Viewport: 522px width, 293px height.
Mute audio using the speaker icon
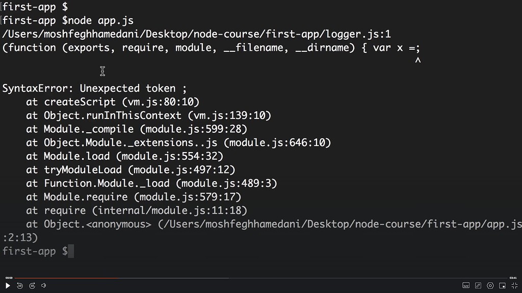click(43, 285)
